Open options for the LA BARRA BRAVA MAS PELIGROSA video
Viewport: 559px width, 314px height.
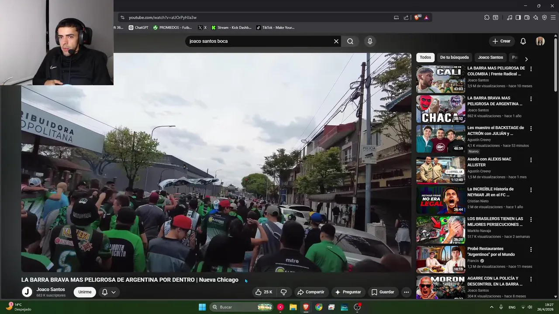(531, 99)
